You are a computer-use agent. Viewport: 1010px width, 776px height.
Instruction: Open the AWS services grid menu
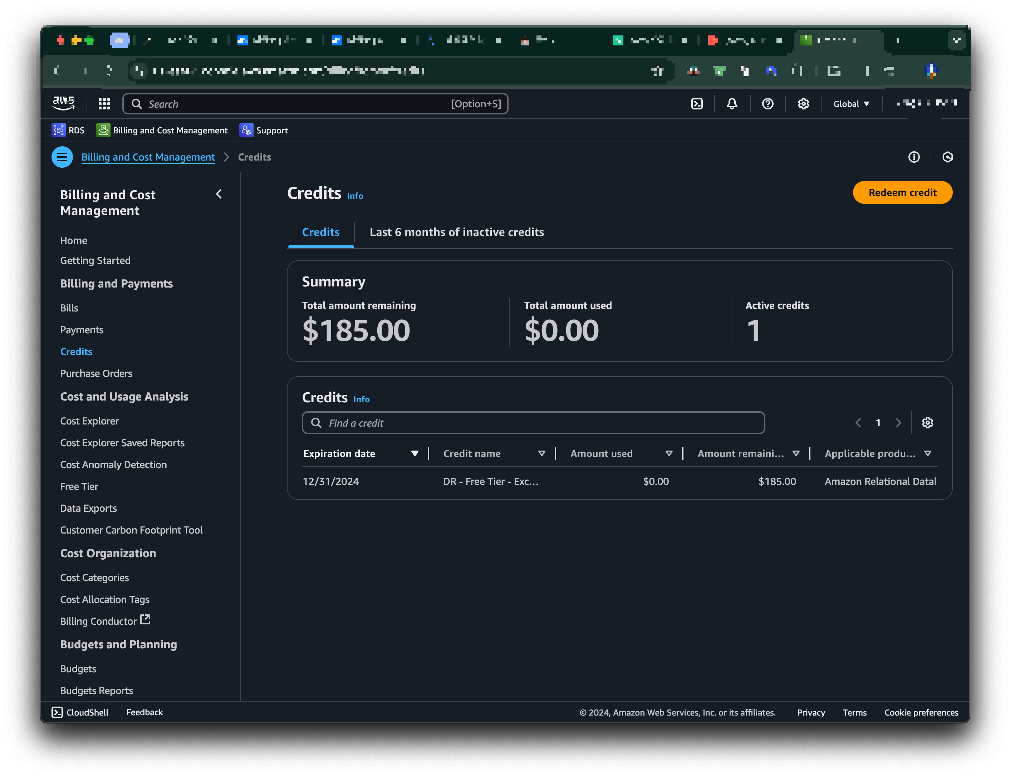[104, 104]
